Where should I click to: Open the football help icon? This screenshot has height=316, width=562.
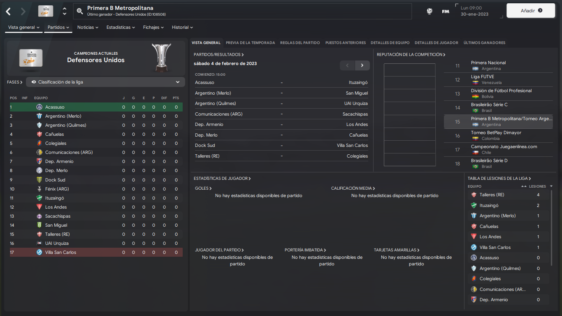(430, 11)
